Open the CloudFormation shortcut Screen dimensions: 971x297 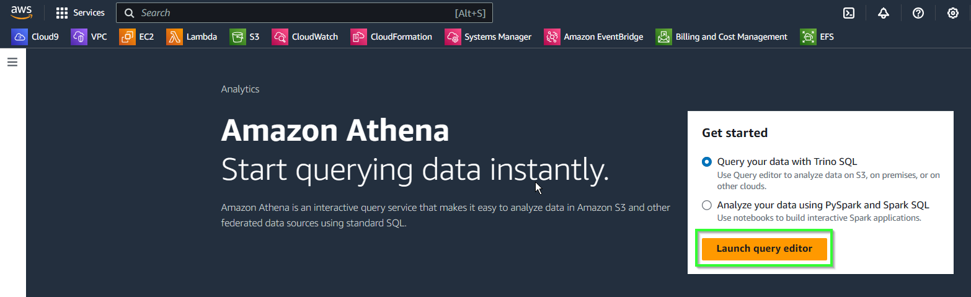[391, 37]
